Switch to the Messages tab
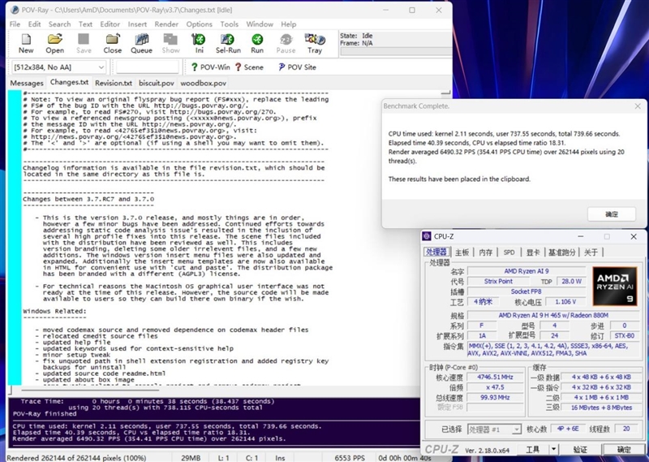Screen dimensions: 649x462 (x=27, y=83)
